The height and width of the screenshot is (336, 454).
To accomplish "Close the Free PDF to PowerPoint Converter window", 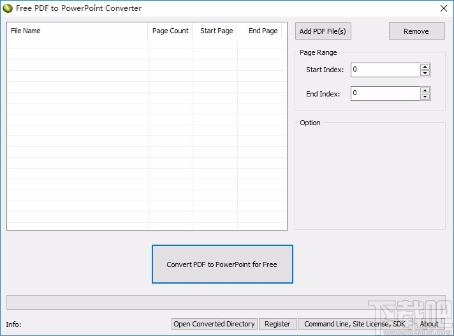I will point(444,8).
